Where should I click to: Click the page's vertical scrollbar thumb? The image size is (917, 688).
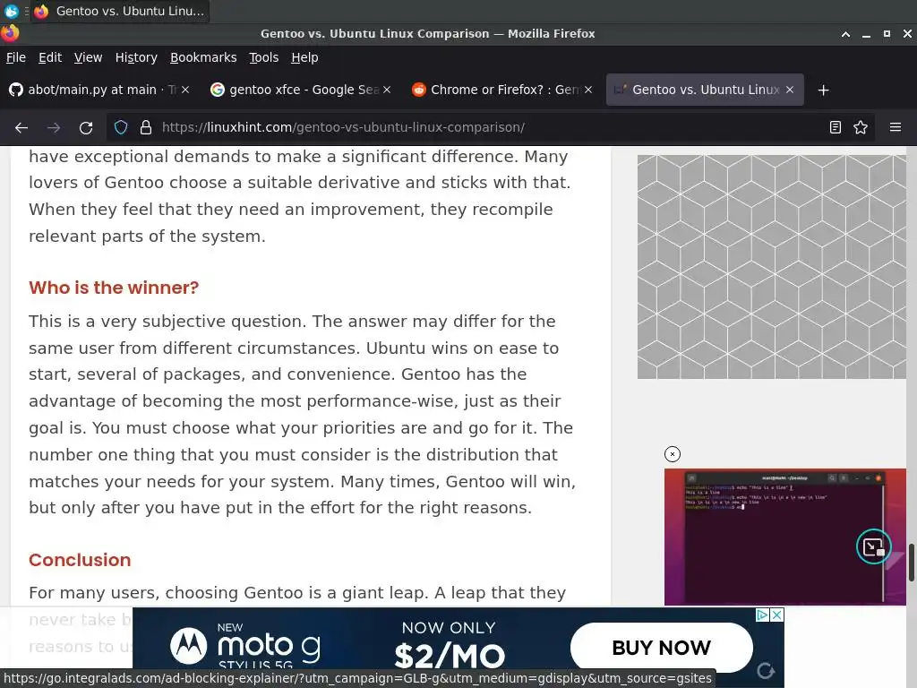coord(911,563)
